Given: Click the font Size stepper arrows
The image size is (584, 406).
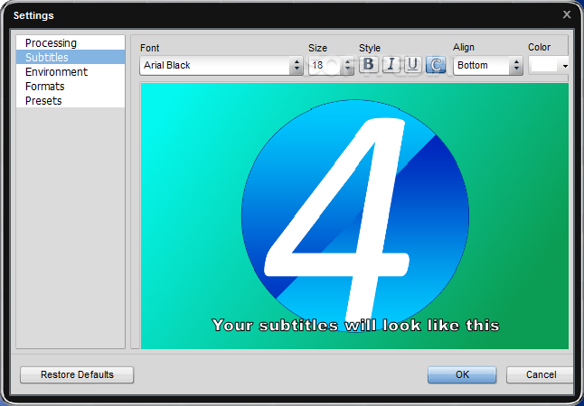Looking at the screenshot, I should point(348,66).
